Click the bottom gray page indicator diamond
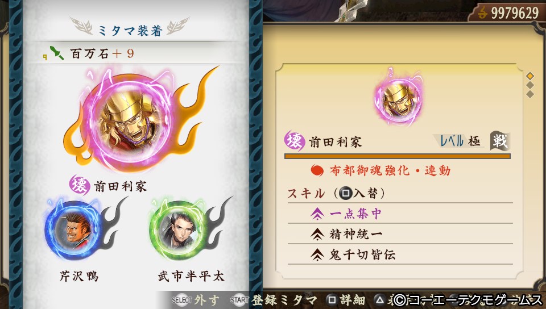Image resolution: width=546 pixels, height=309 pixels. (x=530, y=94)
